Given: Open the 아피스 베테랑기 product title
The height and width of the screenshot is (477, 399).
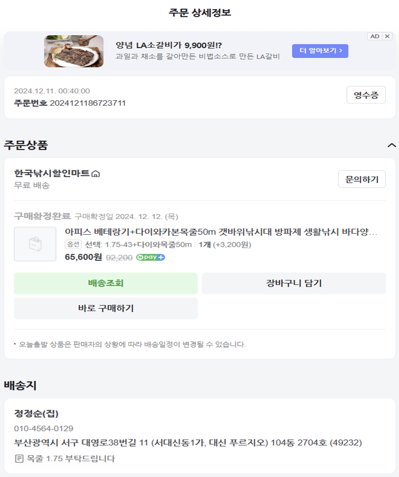Looking at the screenshot, I should pyautogui.click(x=221, y=232).
